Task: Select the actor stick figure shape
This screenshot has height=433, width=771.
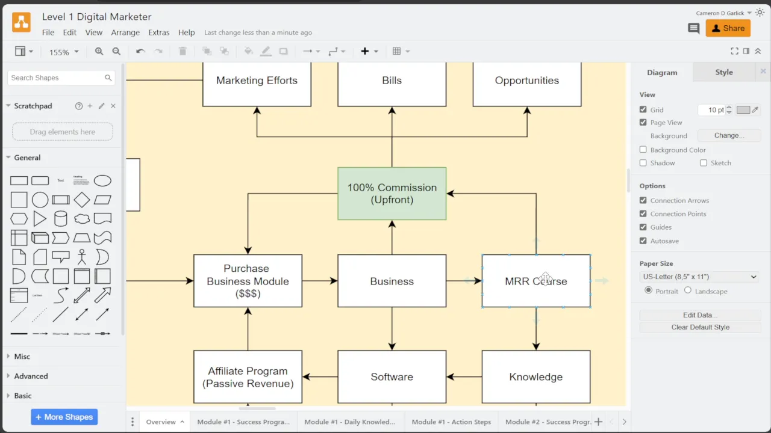Action: coord(82,257)
